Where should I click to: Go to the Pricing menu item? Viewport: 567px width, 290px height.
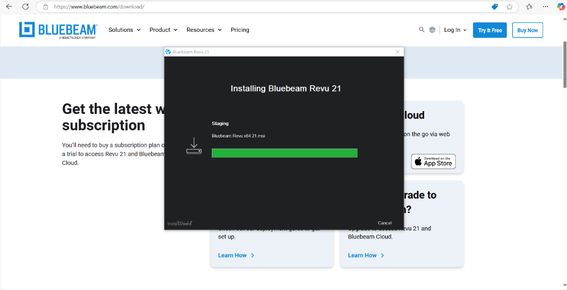pos(240,30)
